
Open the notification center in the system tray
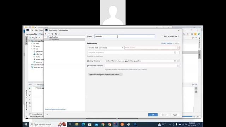click(x=199, y=125)
